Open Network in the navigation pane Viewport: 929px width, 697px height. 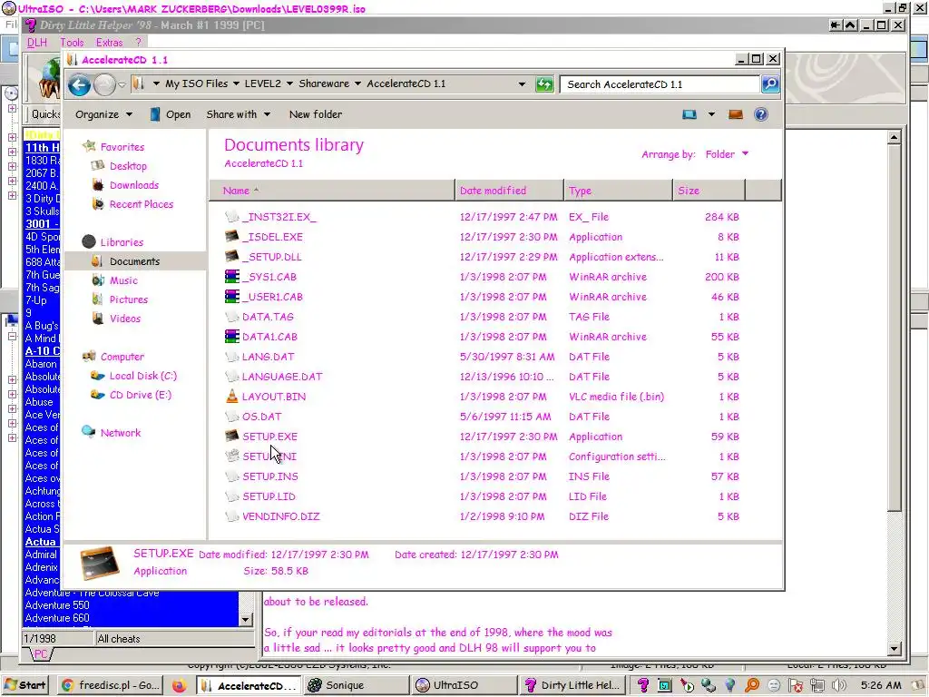click(x=121, y=433)
